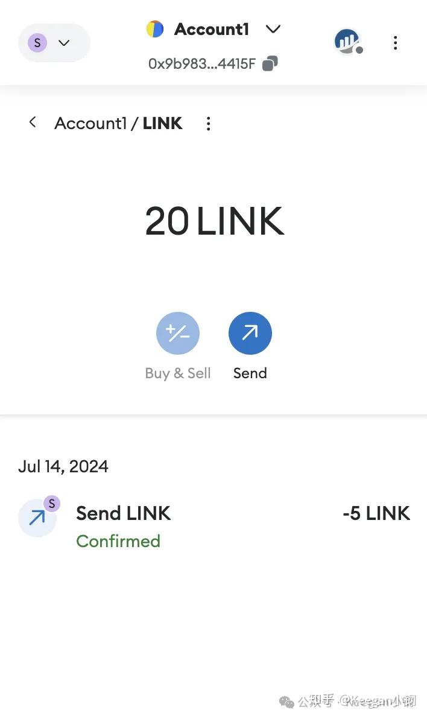The height and width of the screenshot is (719, 427).
Task: Click the Buy & Sell label
Action: coord(178,373)
